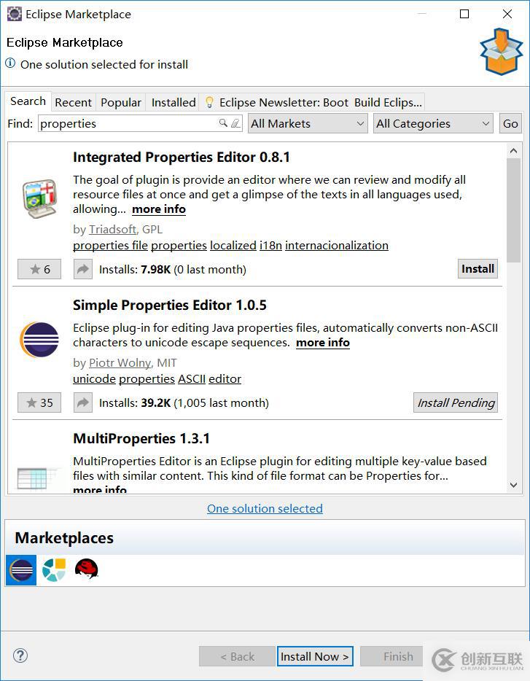Click the results scrollbar down arrow
Screen dimensions: 530x681
[513, 485]
